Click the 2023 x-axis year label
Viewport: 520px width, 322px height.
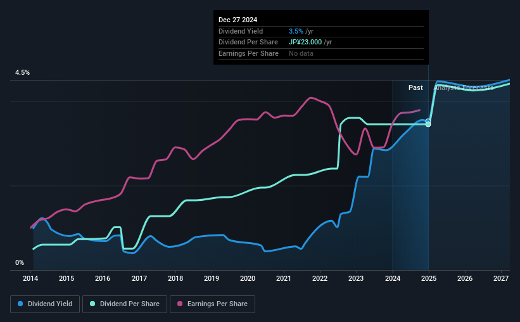point(356,278)
